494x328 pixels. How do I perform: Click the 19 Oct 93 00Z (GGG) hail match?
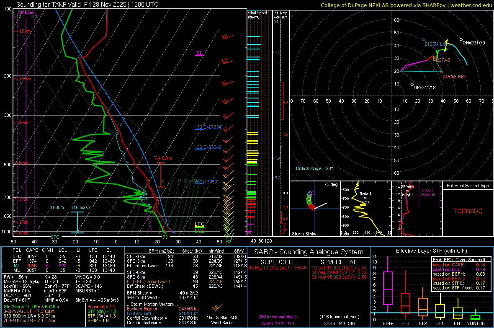339,268
